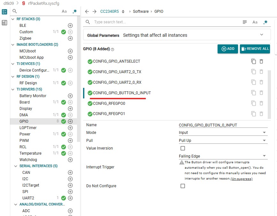277x216 pixels.
Task: Open the Pull dropdown showing Pull Up
Action: pos(223,140)
